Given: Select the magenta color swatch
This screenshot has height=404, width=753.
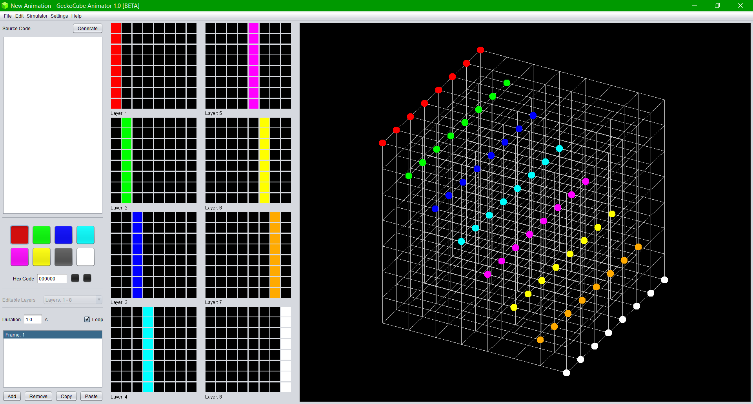Looking at the screenshot, I should click(19, 257).
